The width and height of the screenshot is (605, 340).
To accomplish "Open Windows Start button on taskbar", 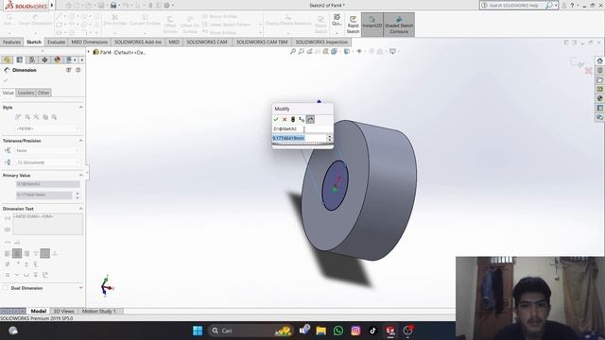I will (198, 331).
